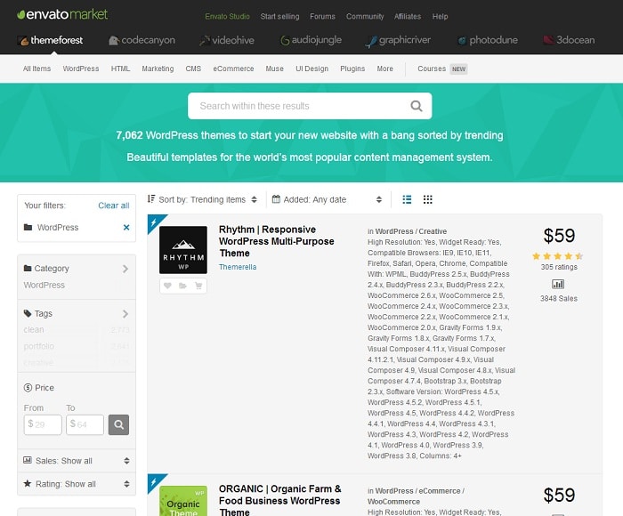This screenshot has width=623, height=516.
Task: Open the Courses link
Action: [x=432, y=69]
